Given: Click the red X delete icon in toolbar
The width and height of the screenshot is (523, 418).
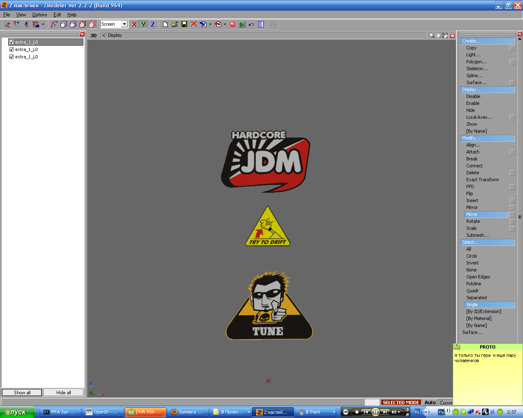Looking at the screenshot, I should click(x=194, y=24).
